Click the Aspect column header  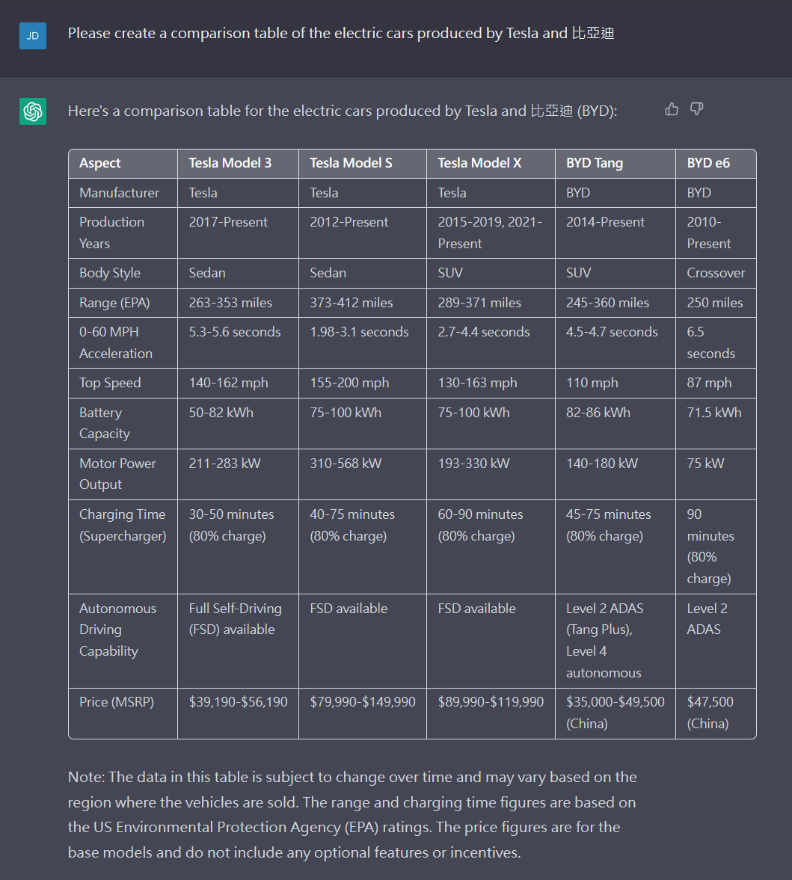click(123, 163)
